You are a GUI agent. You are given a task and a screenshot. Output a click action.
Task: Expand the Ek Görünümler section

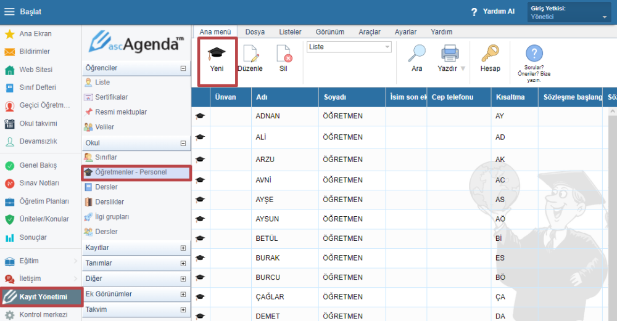click(183, 295)
